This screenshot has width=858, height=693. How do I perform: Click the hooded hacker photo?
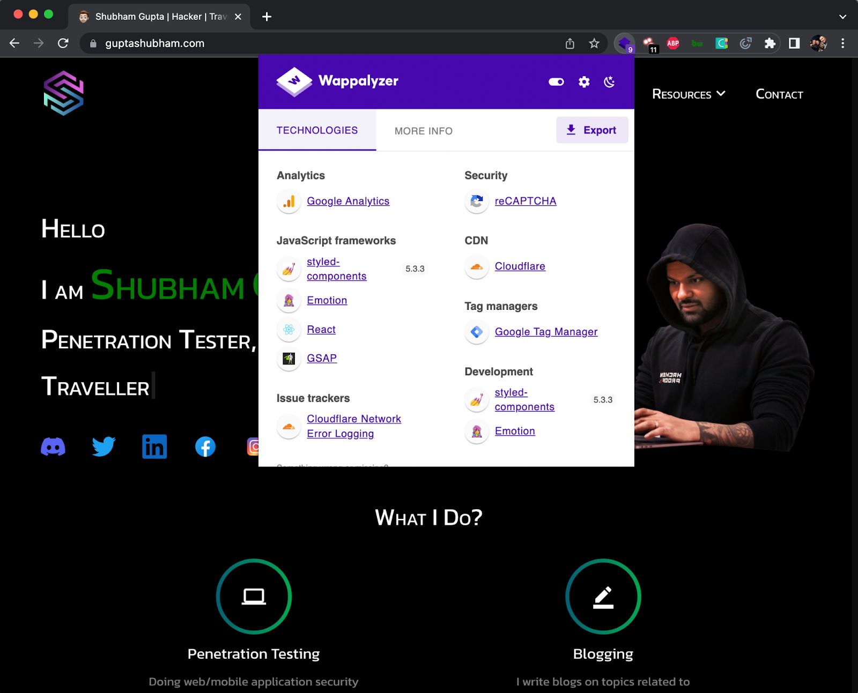click(724, 337)
